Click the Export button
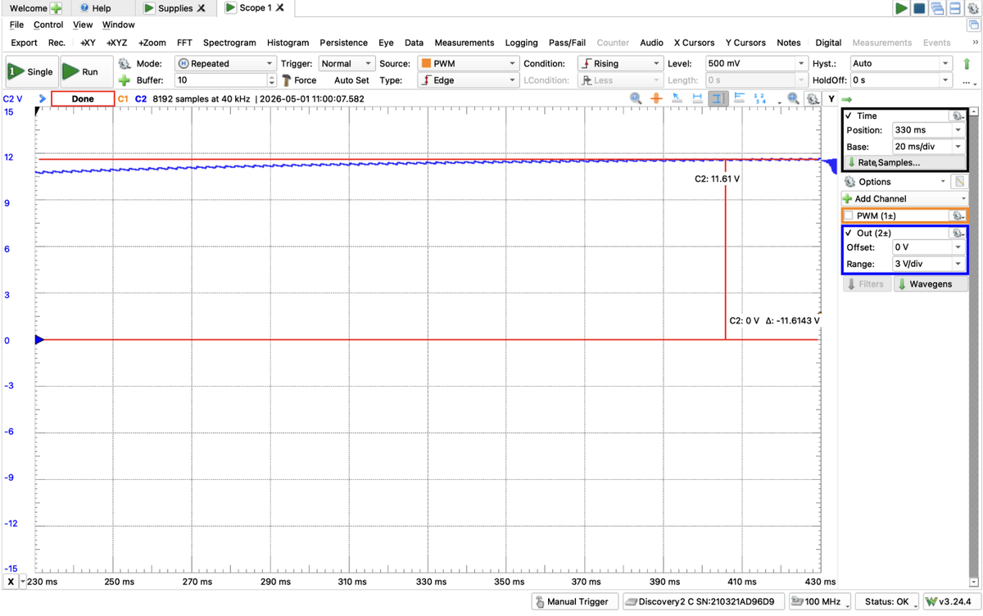The image size is (983, 616). (24, 43)
